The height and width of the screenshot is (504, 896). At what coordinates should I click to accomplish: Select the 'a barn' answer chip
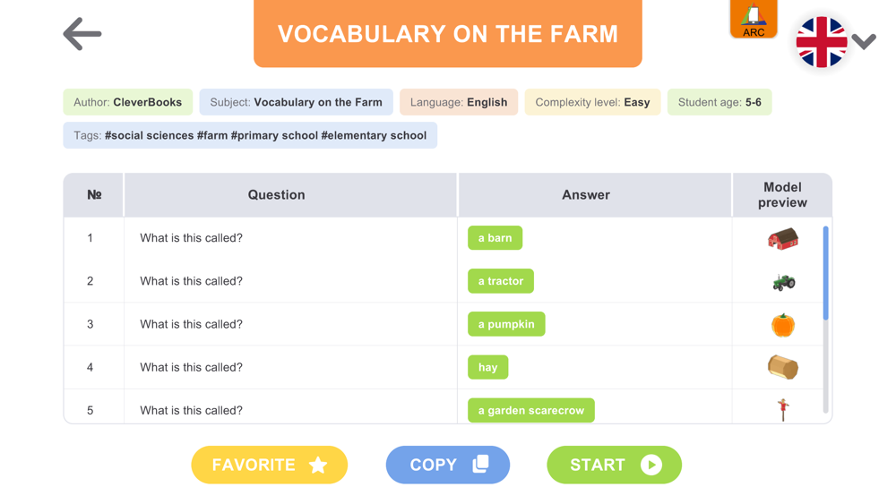495,238
